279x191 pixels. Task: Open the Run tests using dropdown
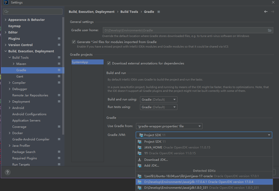click(159, 107)
